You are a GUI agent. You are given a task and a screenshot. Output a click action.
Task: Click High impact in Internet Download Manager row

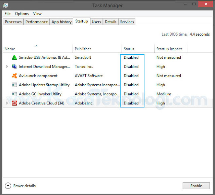161,66
